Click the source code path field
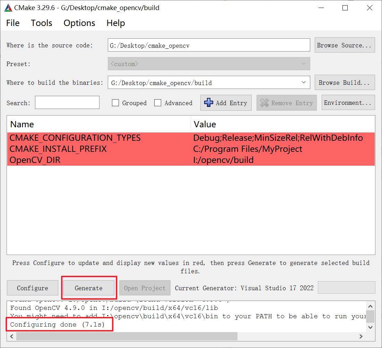Screen dimensions: 382x348 pos(209,45)
